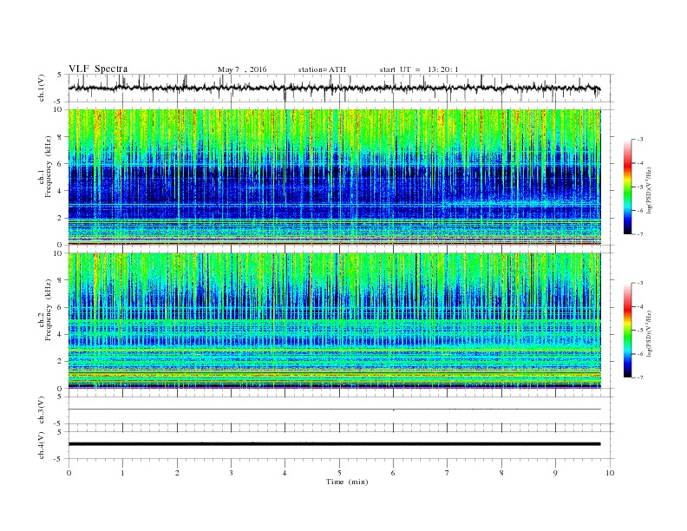
Task: Click time axis tick label '4'
Action: 285,473
